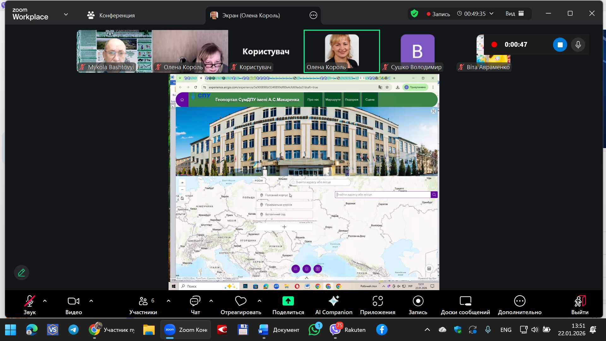Open Telegram from the Windows taskbar
This screenshot has height=341, width=606.
(x=74, y=330)
